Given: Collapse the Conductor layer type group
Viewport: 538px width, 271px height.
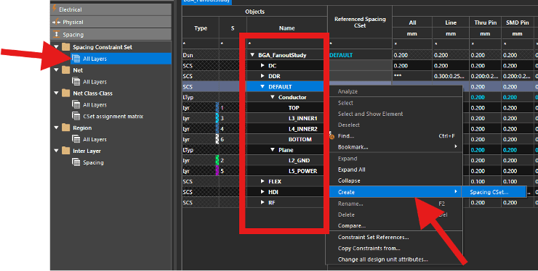Looking at the screenshot, I should tap(273, 97).
